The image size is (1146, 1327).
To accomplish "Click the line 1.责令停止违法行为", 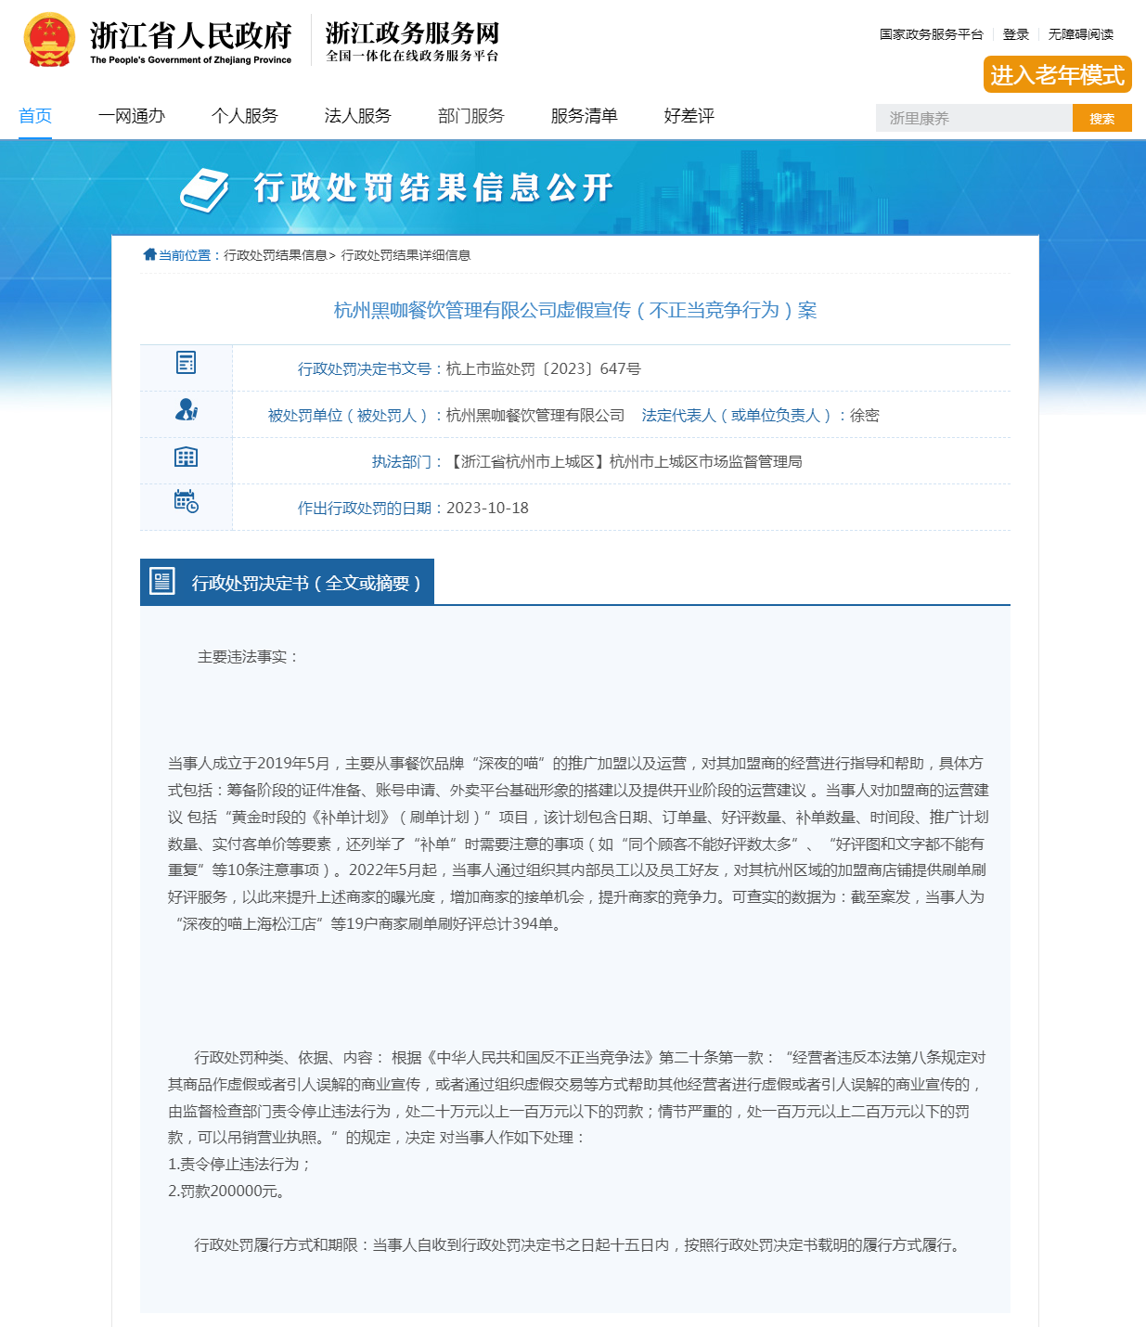I will click(239, 1164).
